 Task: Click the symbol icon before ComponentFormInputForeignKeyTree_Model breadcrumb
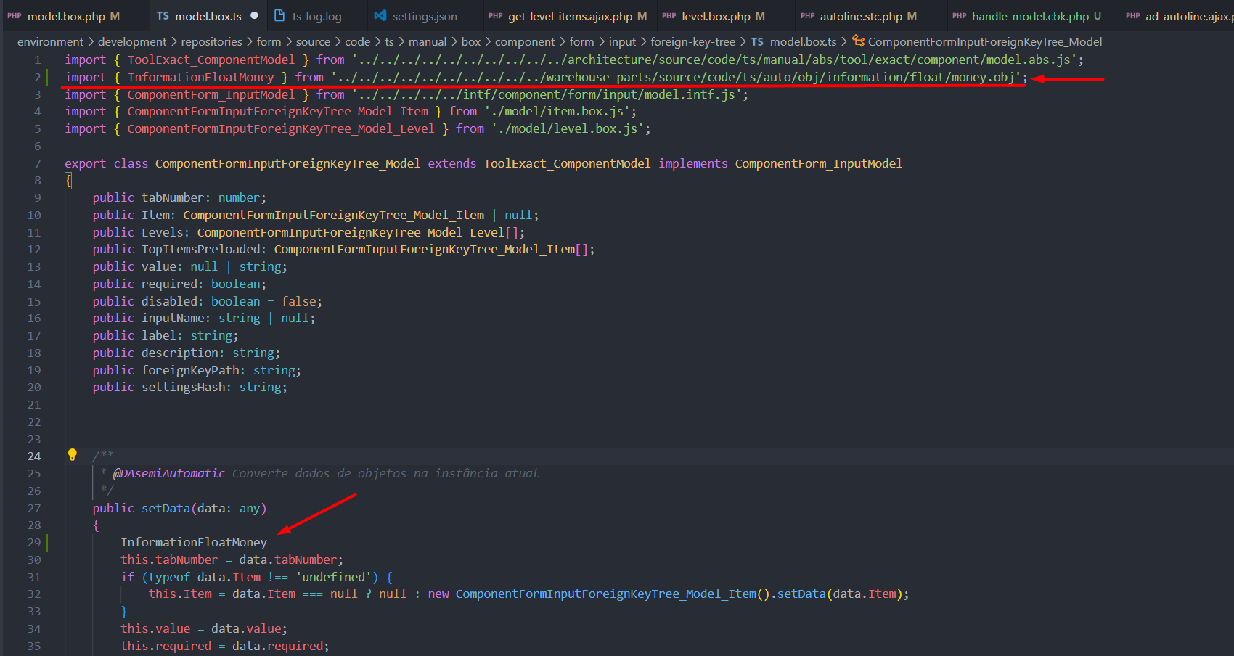click(x=858, y=41)
